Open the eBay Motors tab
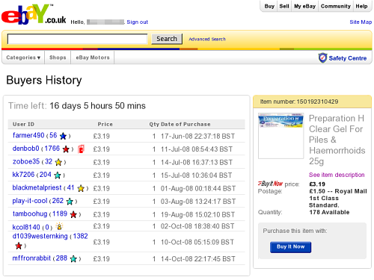The height and width of the screenshot is (280, 374). (x=93, y=57)
